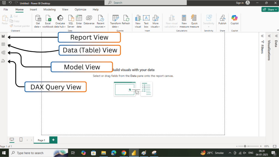The width and height of the screenshot is (279, 157).
Task: Create a New measure
Action: pos(184,21)
